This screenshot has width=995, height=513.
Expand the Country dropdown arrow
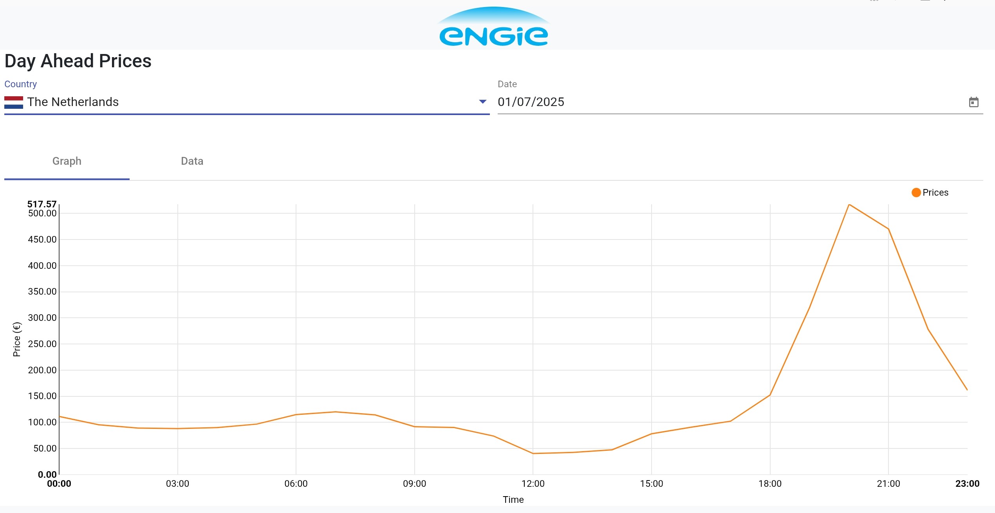(x=482, y=102)
